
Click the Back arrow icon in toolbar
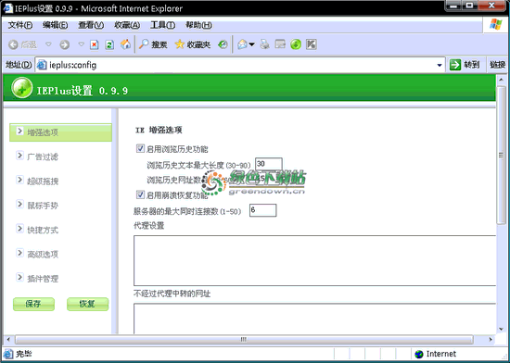pyautogui.click(x=13, y=44)
